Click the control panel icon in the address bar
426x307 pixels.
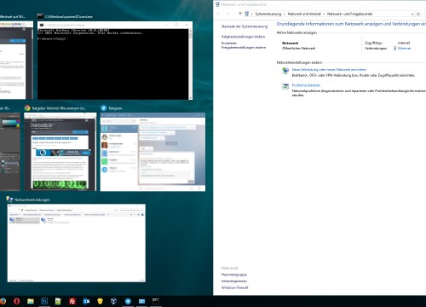tap(247, 14)
